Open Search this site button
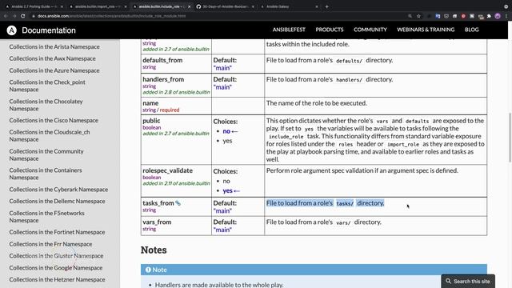512x288 pixels. pos(468,281)
